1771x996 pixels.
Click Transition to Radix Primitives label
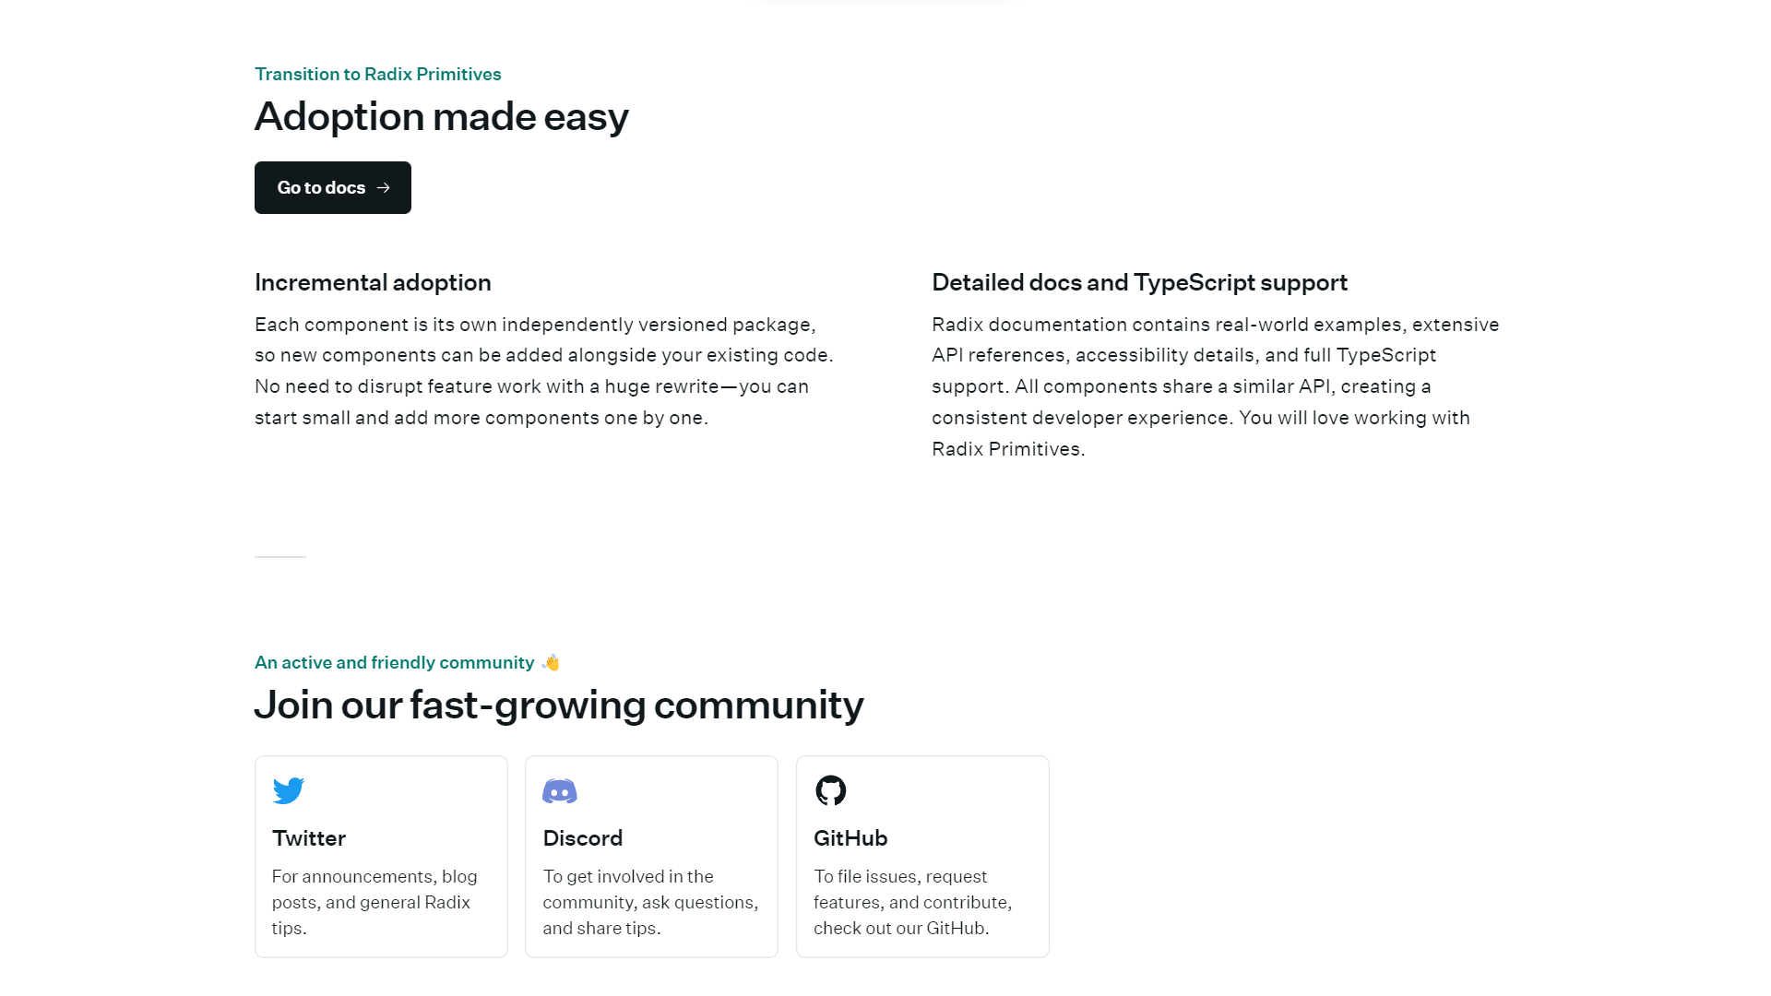click(378, 74)
